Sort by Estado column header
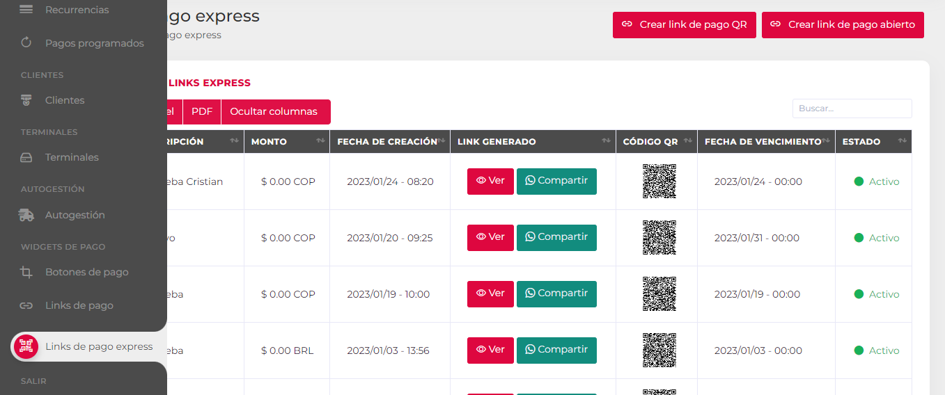The height and width of the screenshot is (395, 945). tap(873, 141)
